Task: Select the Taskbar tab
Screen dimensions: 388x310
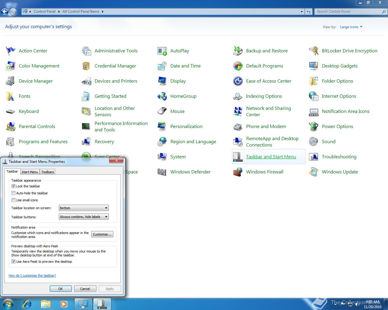Action: pyautogui.click(x=12, y=171)
